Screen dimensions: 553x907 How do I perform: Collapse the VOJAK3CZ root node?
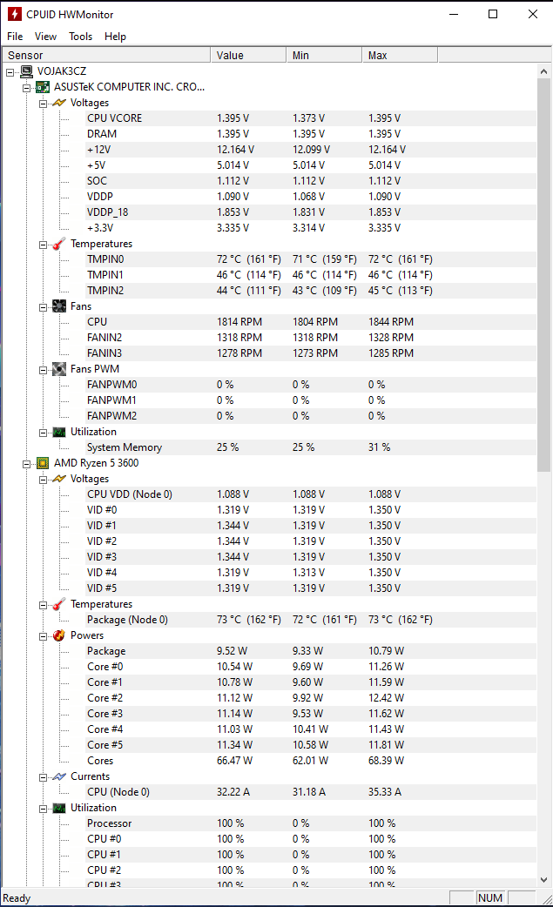10,71
